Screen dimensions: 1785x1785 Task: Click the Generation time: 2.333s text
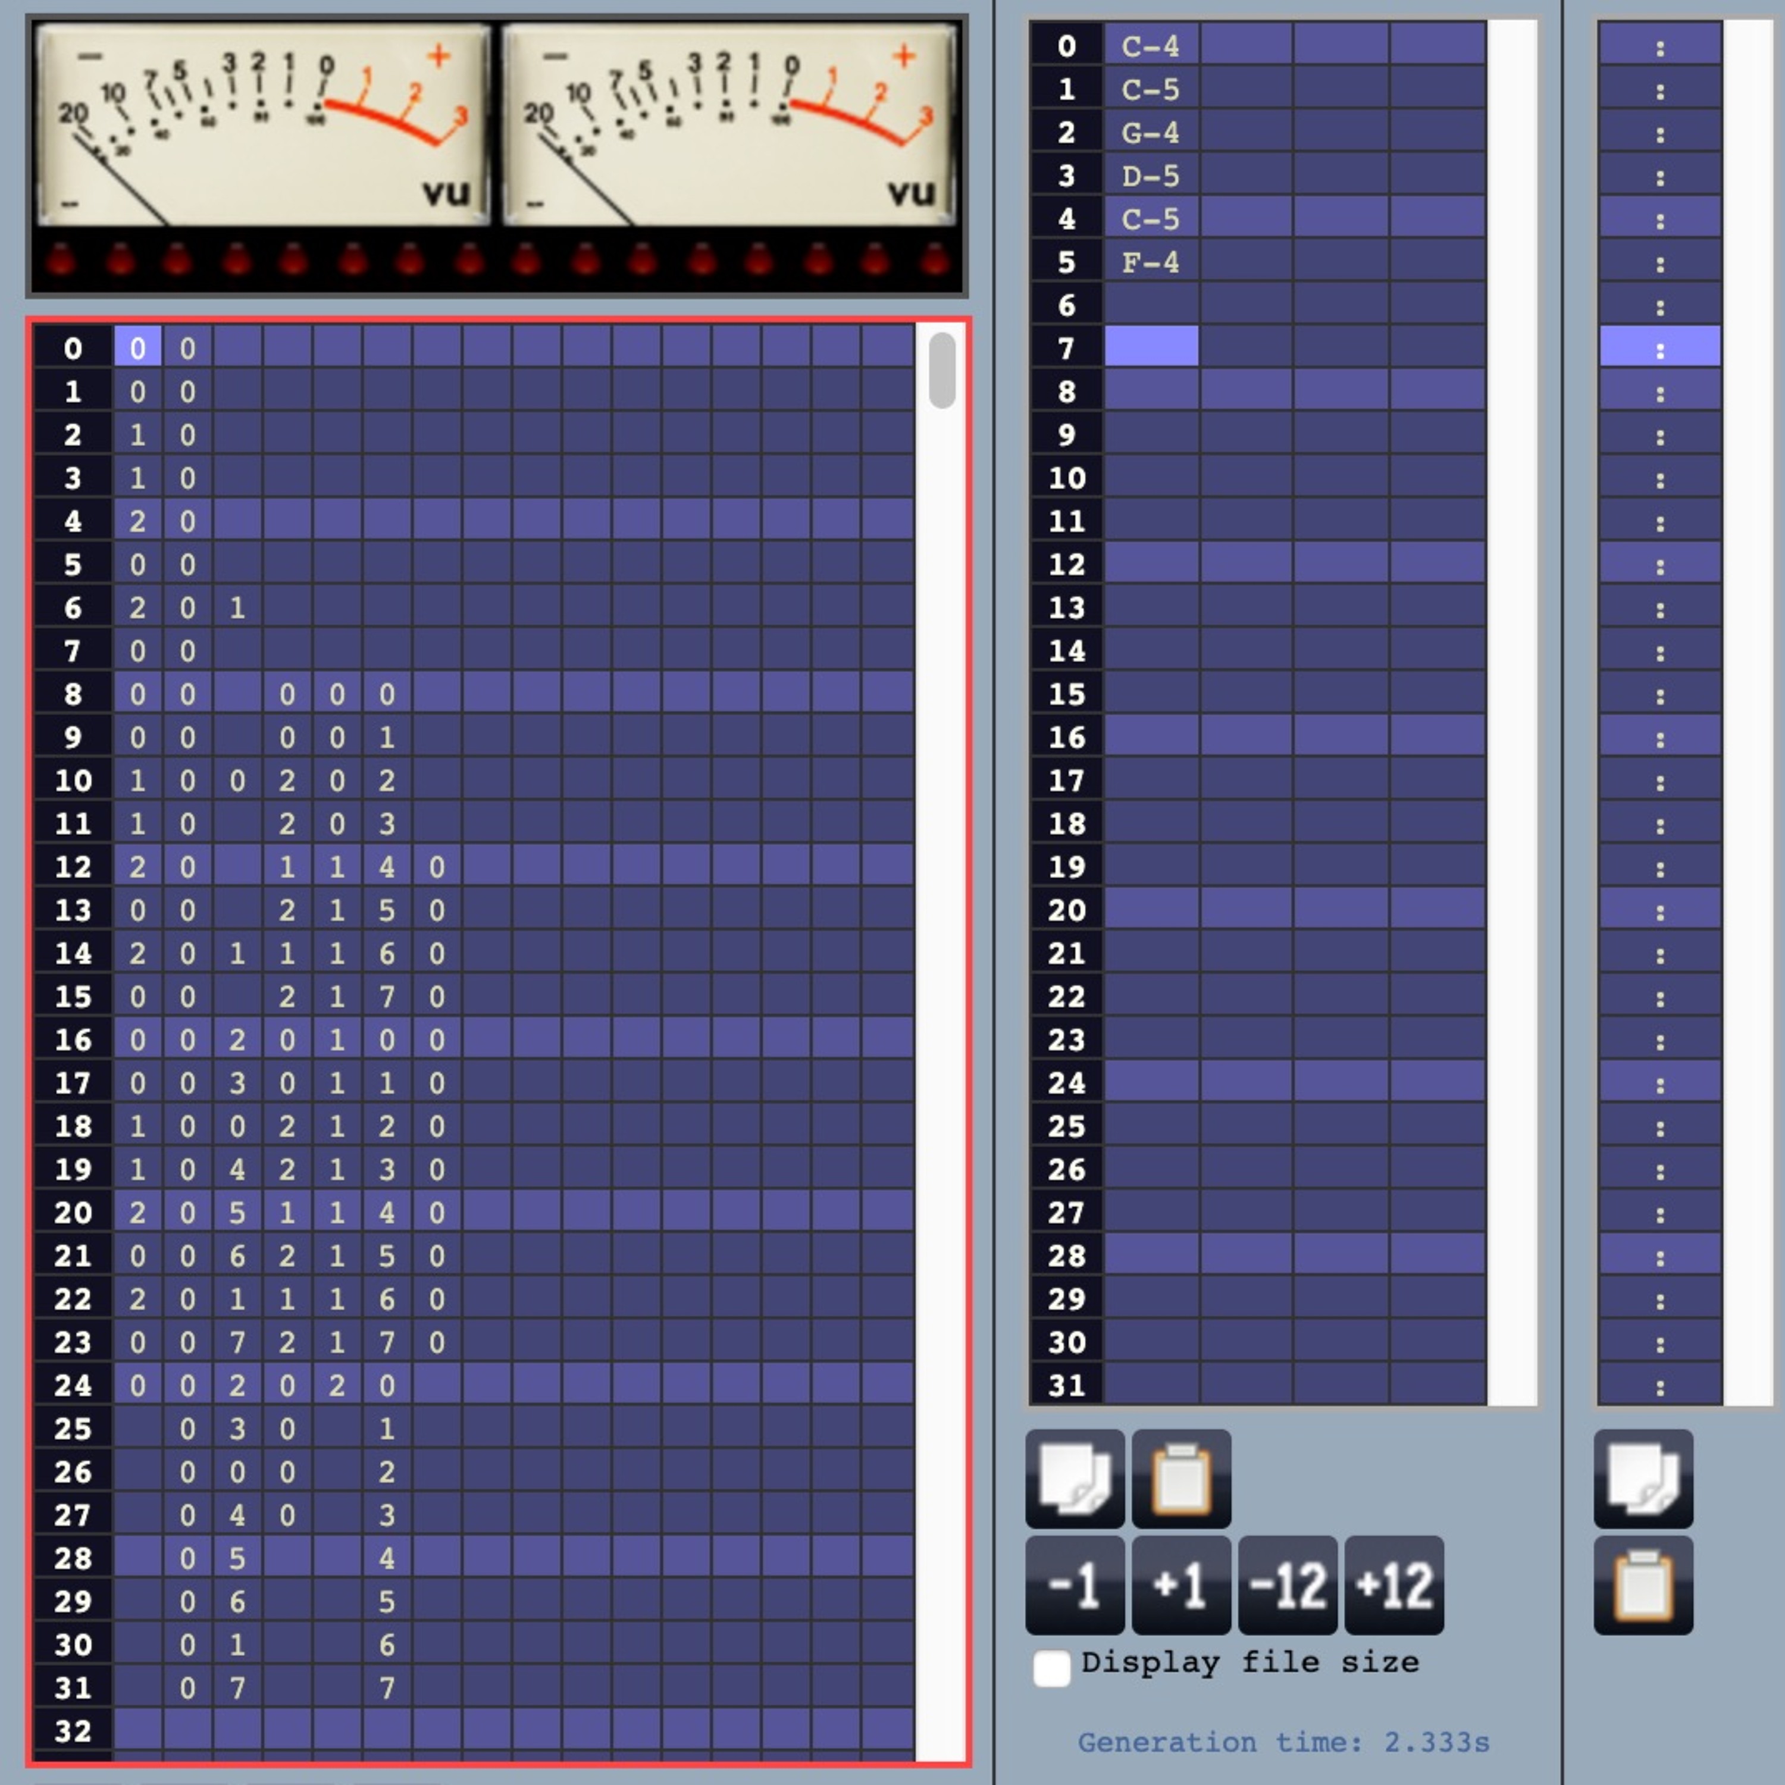pos(1283,1742)
